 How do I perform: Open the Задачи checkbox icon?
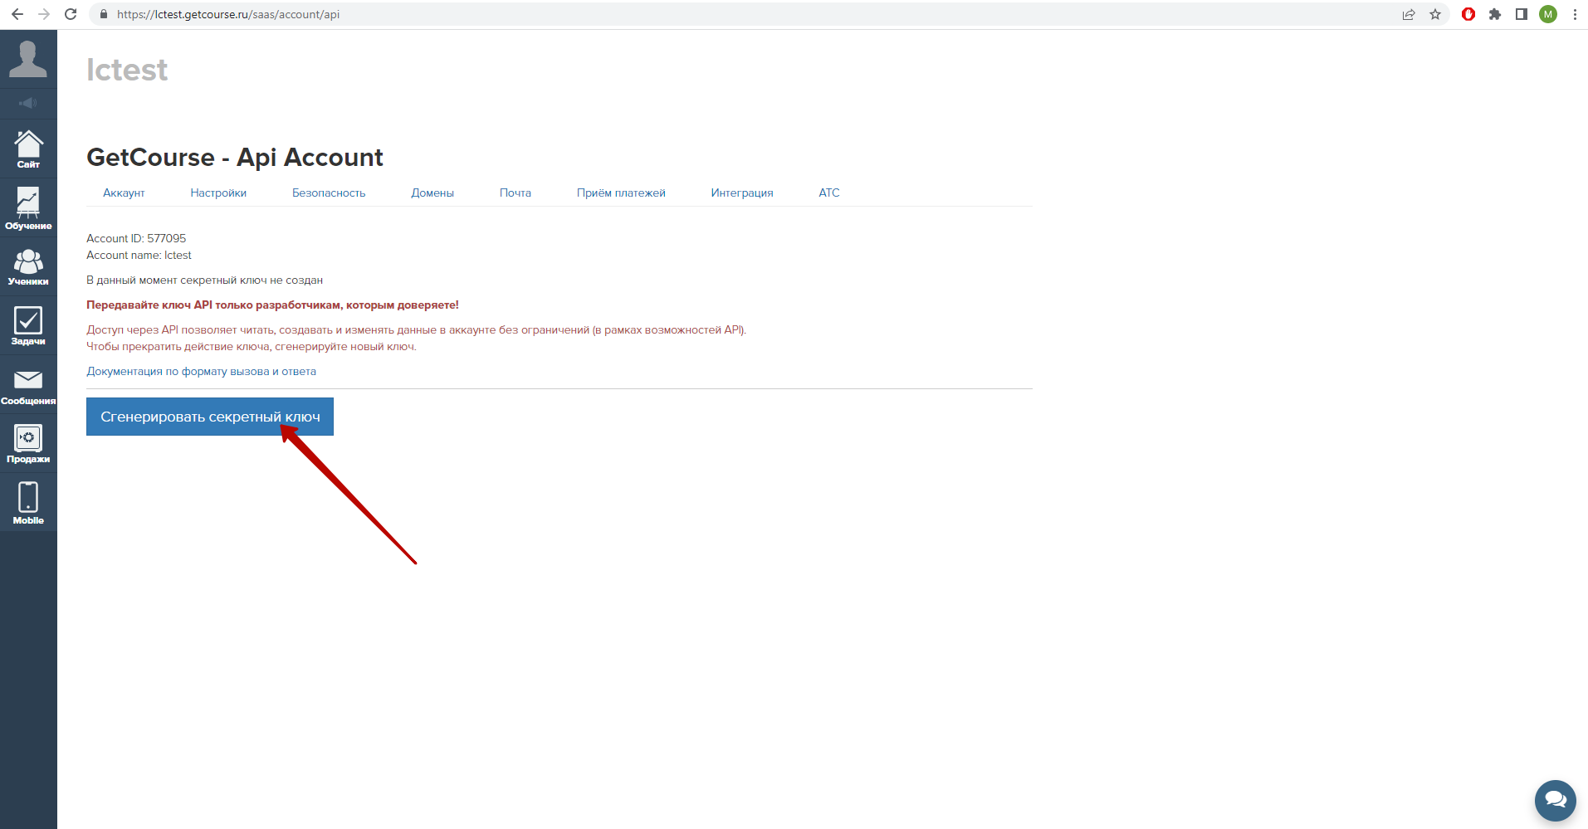coord(28,325)
